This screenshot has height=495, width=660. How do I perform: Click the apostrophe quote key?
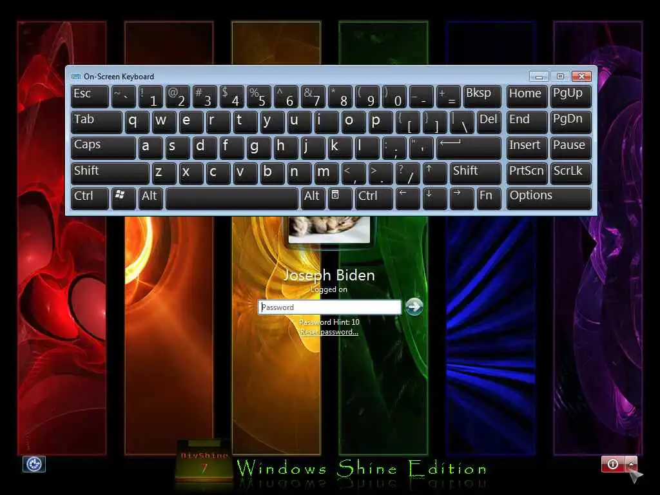[x=421, y=148]
